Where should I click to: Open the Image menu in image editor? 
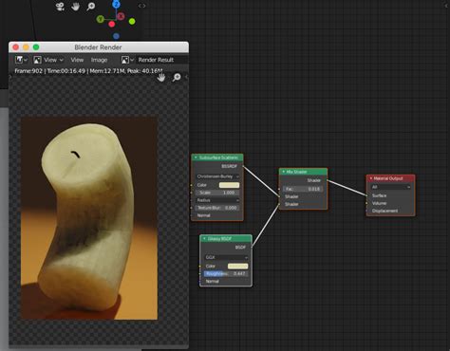click(99, 60)
